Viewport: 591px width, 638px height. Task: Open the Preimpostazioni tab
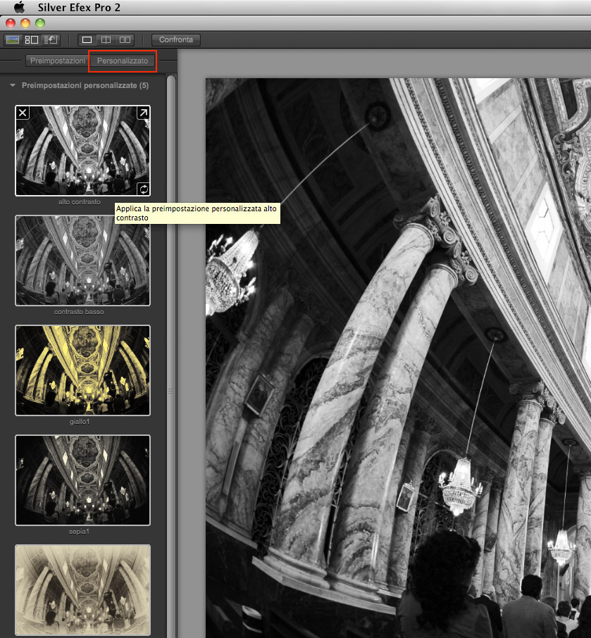(57, 61)
